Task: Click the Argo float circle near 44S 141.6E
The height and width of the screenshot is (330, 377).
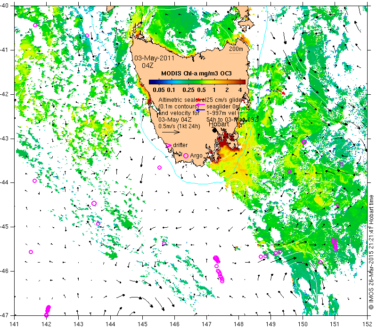Action: (34, 181)
